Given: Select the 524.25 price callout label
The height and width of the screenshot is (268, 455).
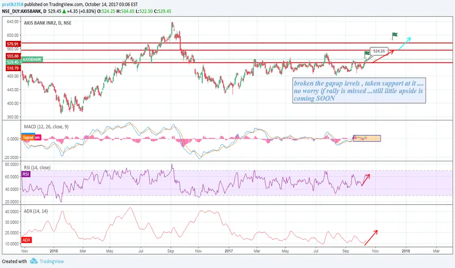Looking at the screenshot, I should [379, 51].
